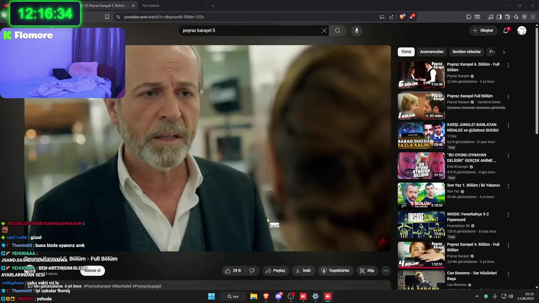Image resolution: width=539 pixels, height=303 pixels.
Task: Open Son Yaz 1. Bölüm thumbnail
Action: click(x=421, y=196)
